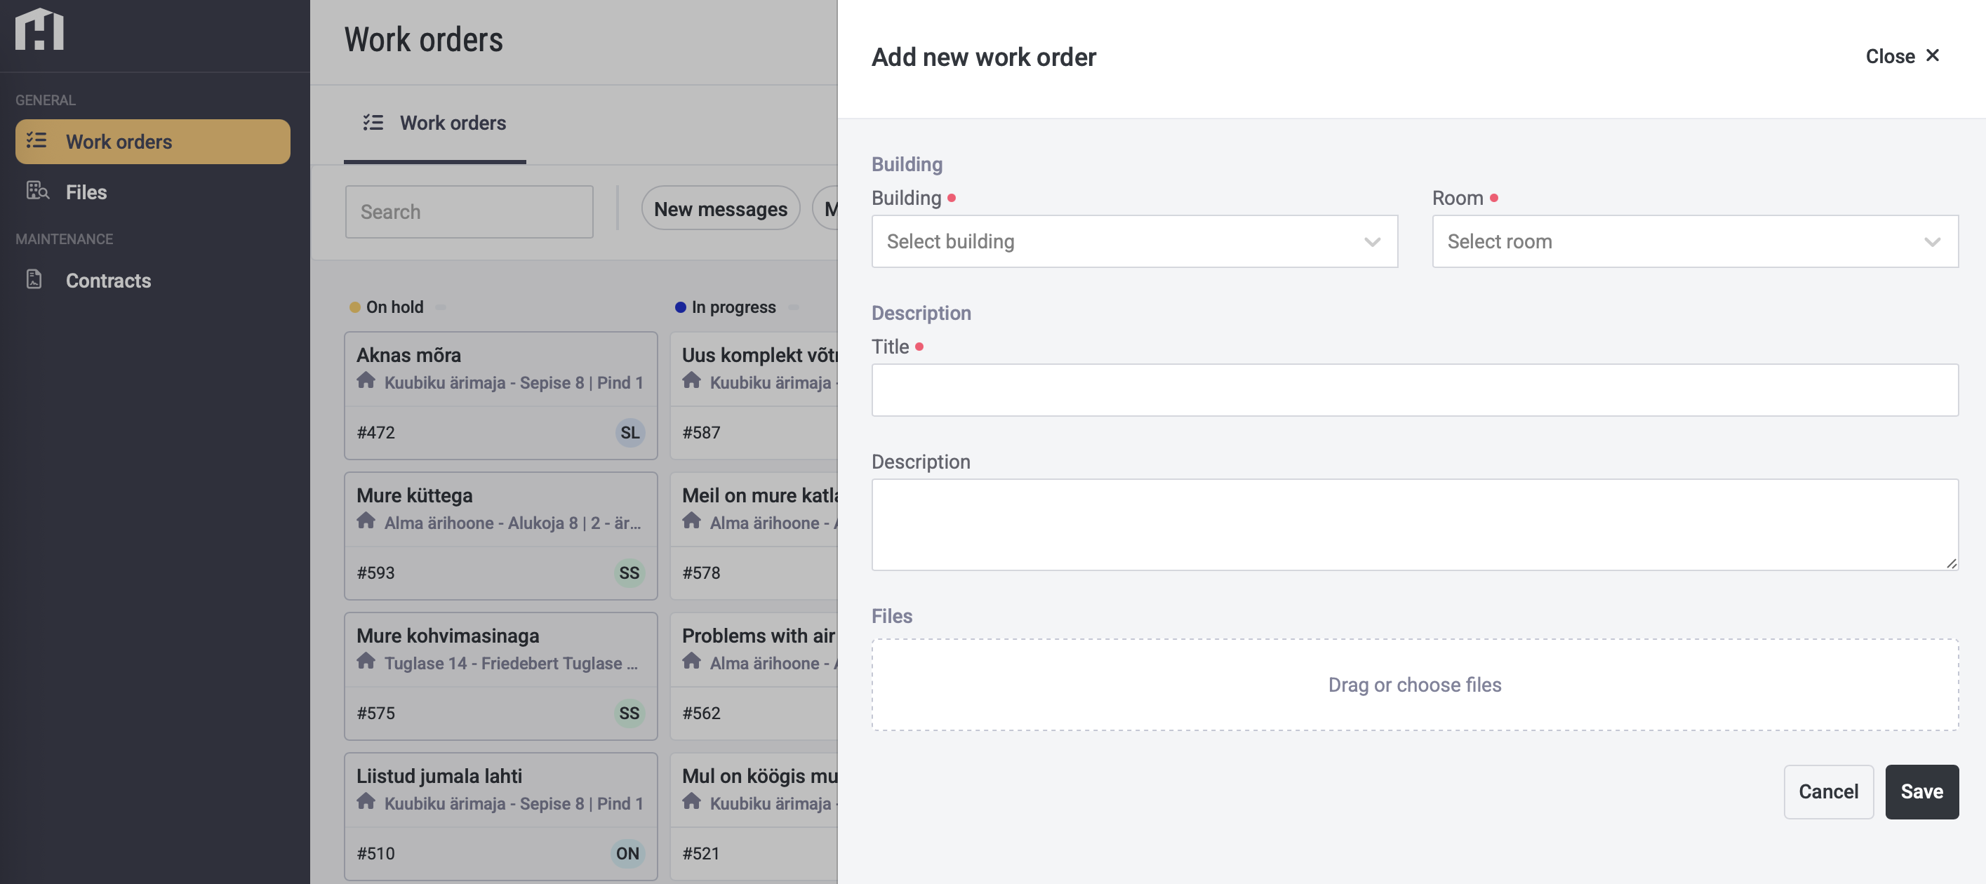1986x884 pixels.
Task: Click the Save button
Action: (1921, 791)
